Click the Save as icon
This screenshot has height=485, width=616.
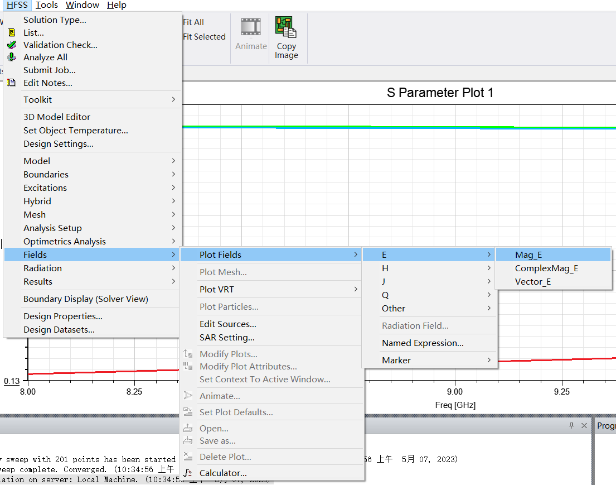pyautogui.click(x=188, y=440)
